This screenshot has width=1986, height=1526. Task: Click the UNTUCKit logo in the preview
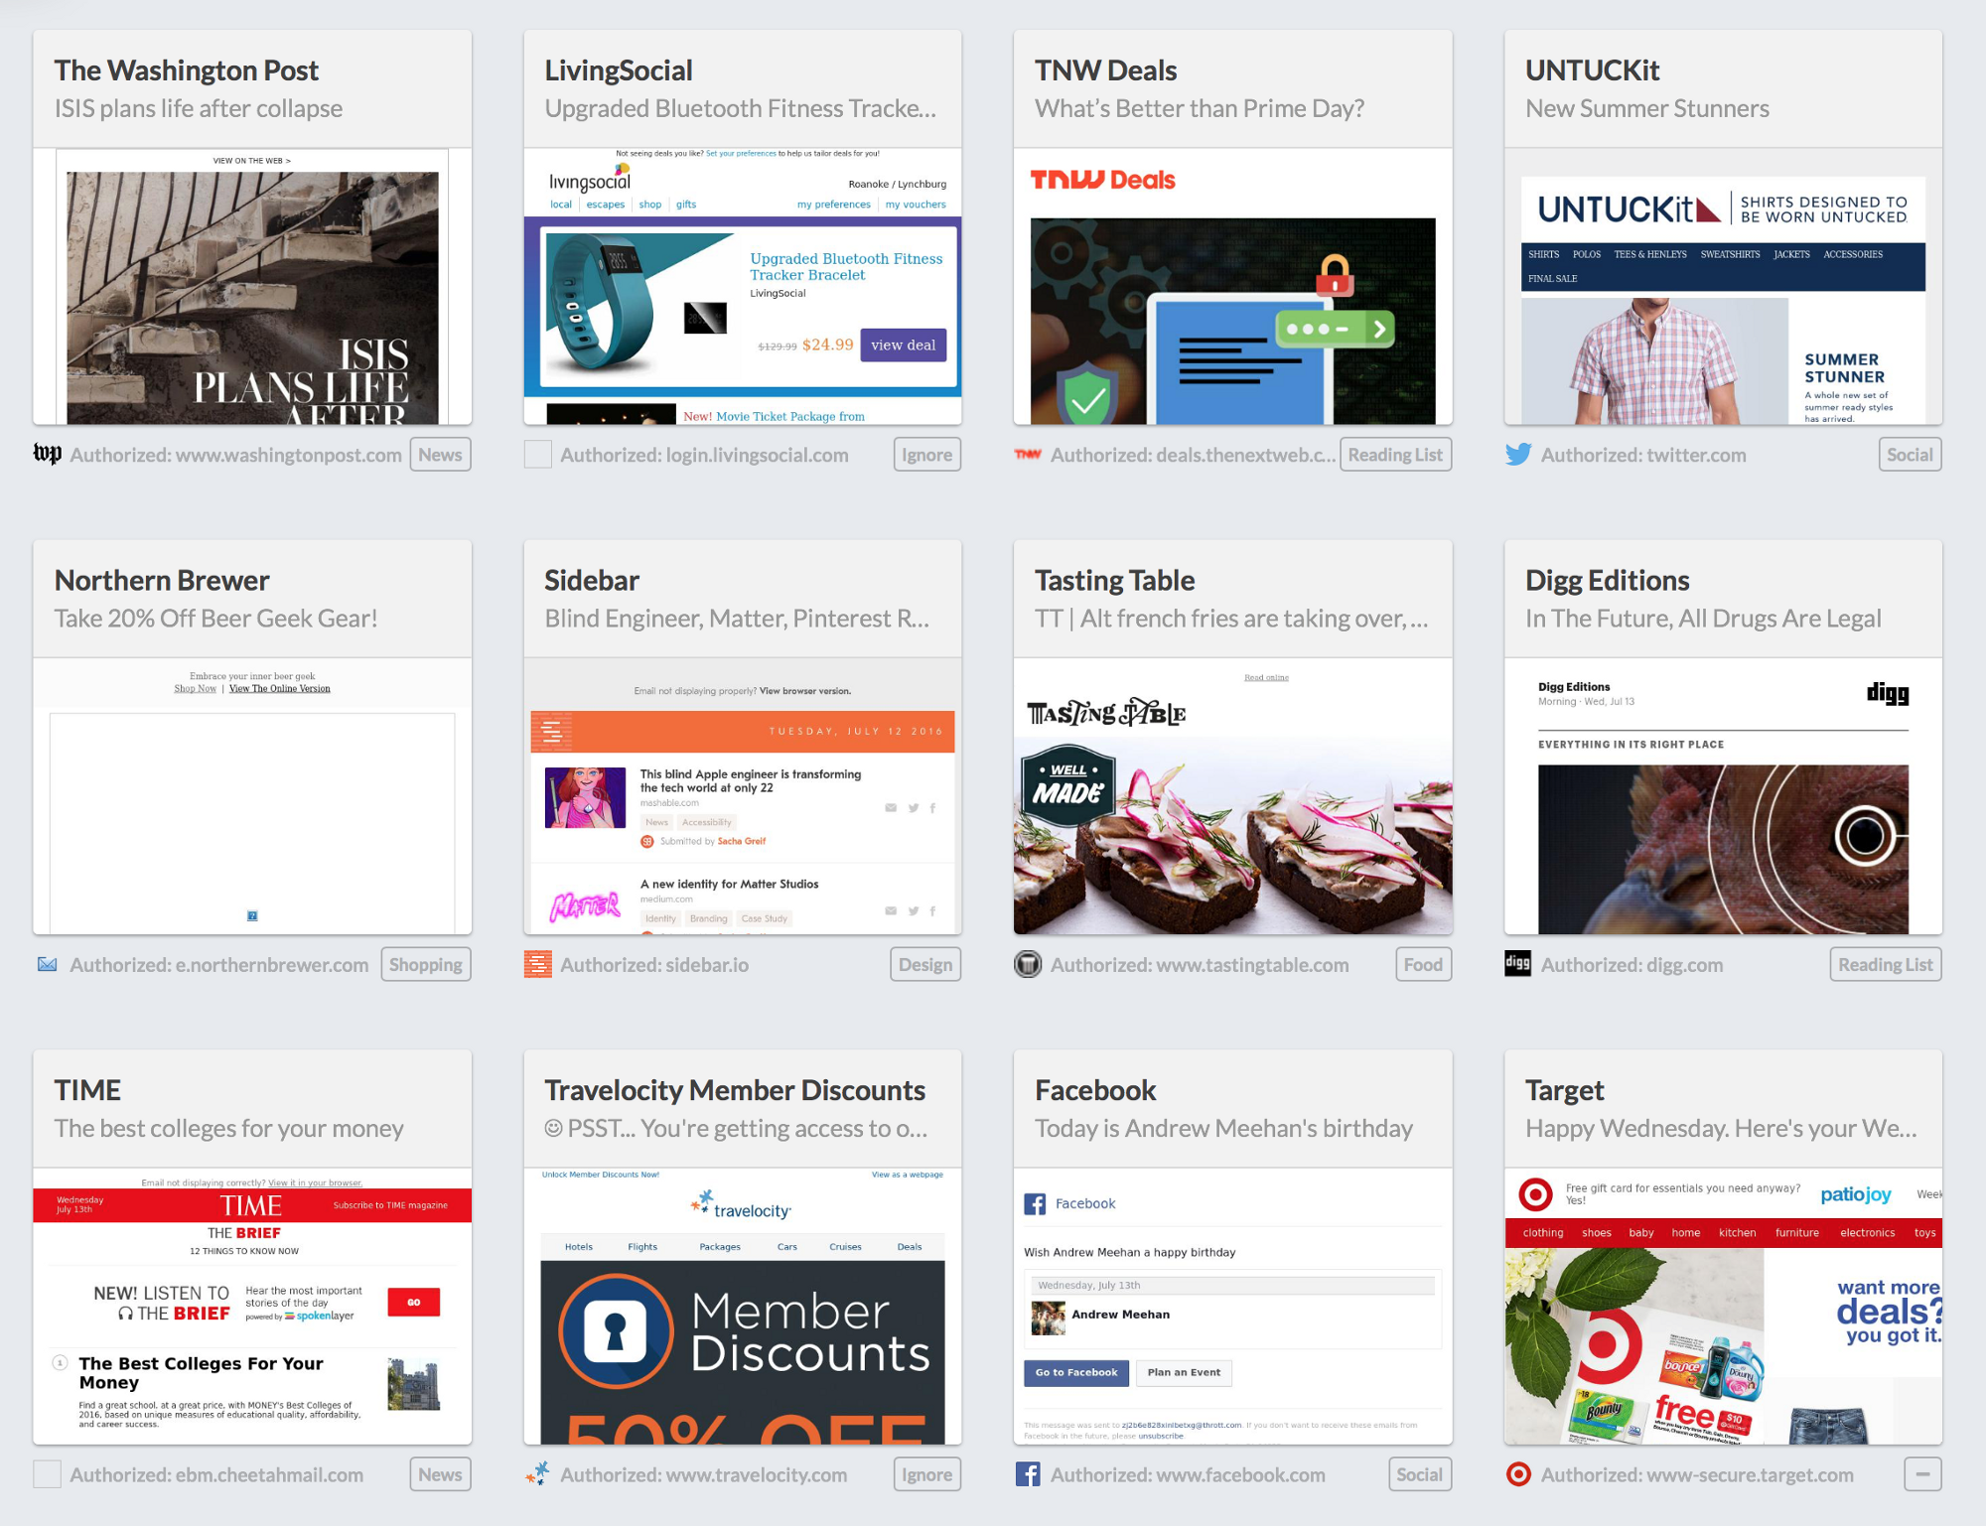tap(1629, 208)
